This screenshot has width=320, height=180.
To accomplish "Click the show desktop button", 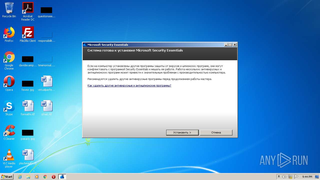I will click(317, 177).
